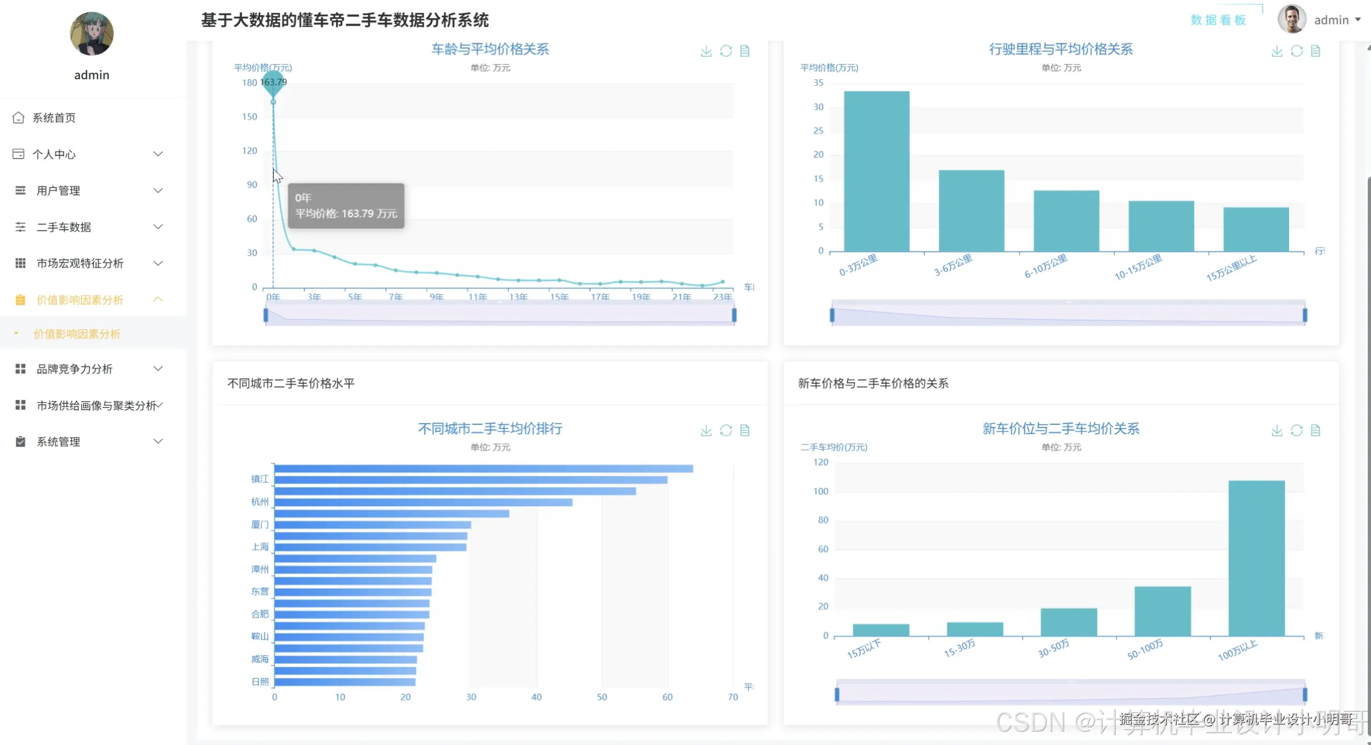Restore the 不同城市二手车均价排行 chart
Image resolution: width=1371 pixels, height=745 pixels.
pyautogui.click(x=726, y=430)
